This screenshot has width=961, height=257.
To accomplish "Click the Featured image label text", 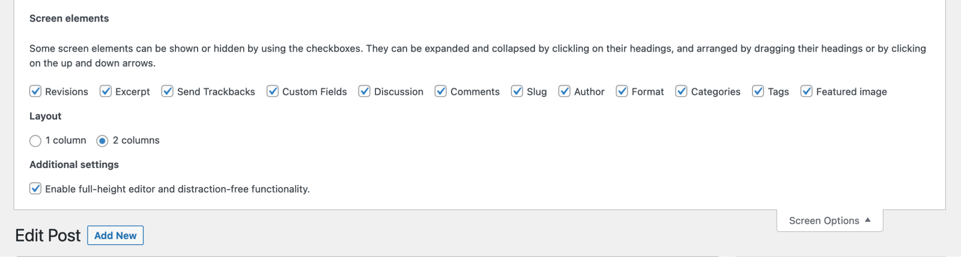I will pyautogui.click(x=852, y=92).
